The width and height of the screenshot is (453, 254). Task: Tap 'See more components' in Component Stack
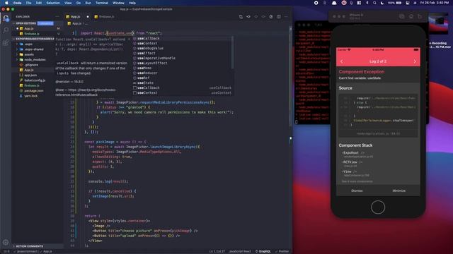[x=357, y=181]
